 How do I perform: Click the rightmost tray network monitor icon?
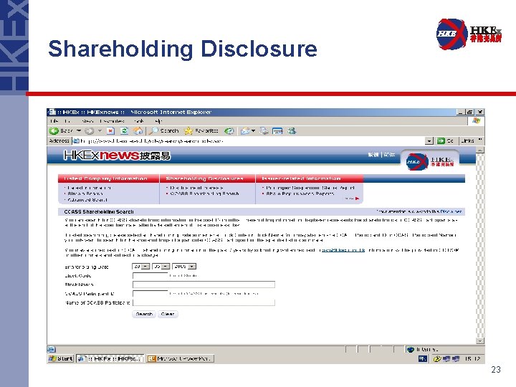pyautogui.click(x=456, y=359)
